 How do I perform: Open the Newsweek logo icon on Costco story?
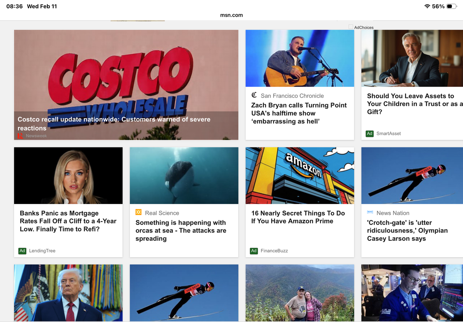coord(20,136)
